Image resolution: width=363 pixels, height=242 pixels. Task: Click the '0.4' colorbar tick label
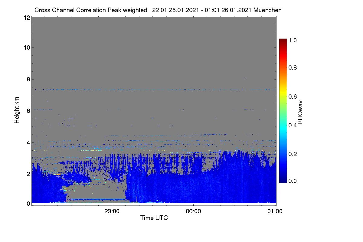[x=293, y=125]
